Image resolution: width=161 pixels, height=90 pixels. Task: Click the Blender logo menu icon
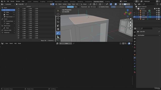click(x=2, y=1)
